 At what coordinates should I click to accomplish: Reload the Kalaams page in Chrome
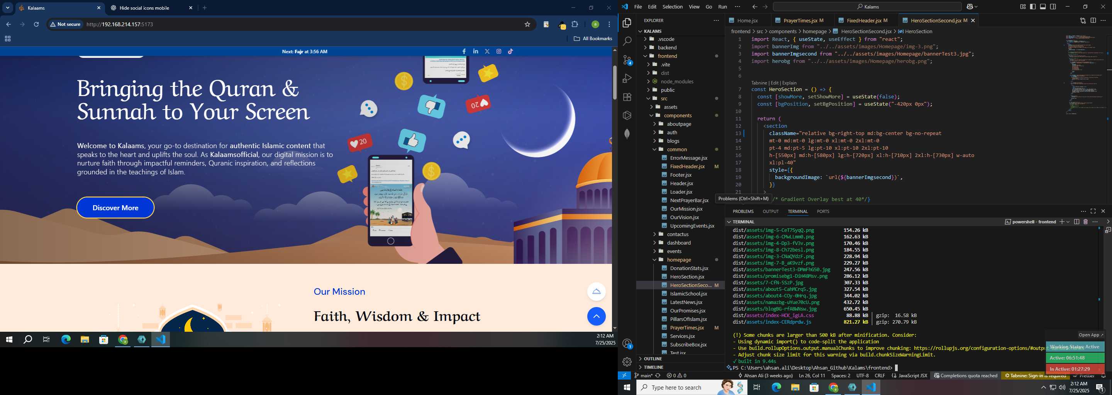pos(37,25)
